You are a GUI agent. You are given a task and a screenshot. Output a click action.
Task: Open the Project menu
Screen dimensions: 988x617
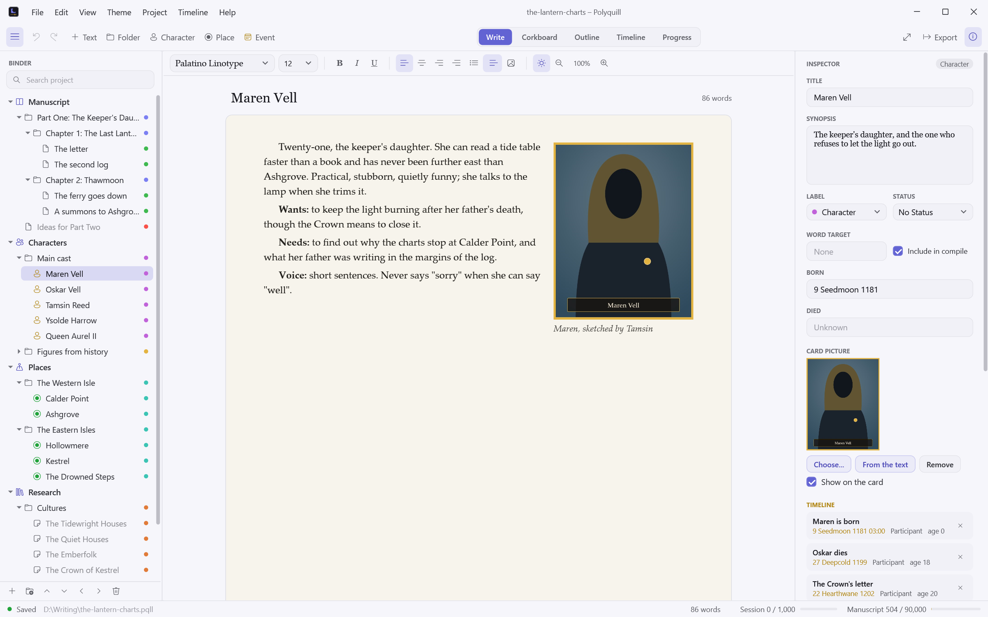[x=154, y=12]
